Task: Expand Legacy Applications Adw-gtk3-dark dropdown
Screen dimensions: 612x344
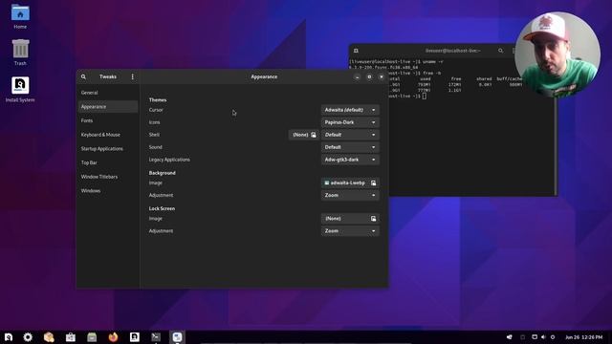Action: tap(350, 160)
